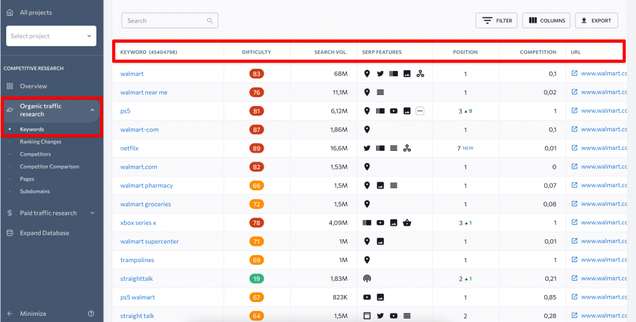Open the walmart near me keyword link

point(144,92)
